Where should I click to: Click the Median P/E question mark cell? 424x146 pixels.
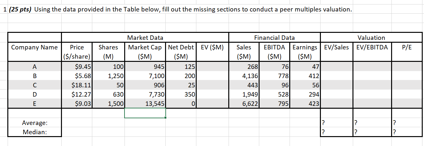(x=406, y=132)
